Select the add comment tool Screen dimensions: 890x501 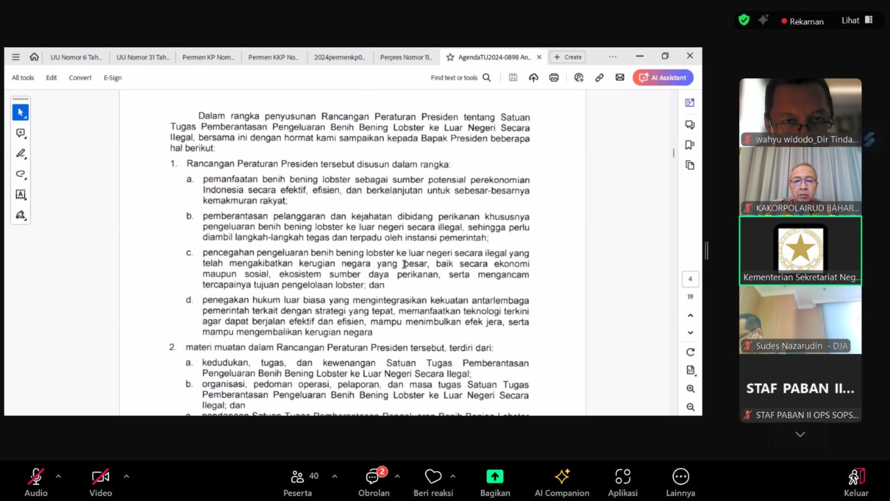20,133
